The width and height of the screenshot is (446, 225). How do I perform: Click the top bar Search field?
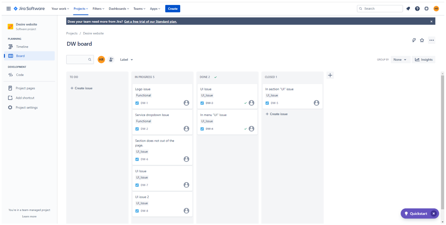click(380, 9)
